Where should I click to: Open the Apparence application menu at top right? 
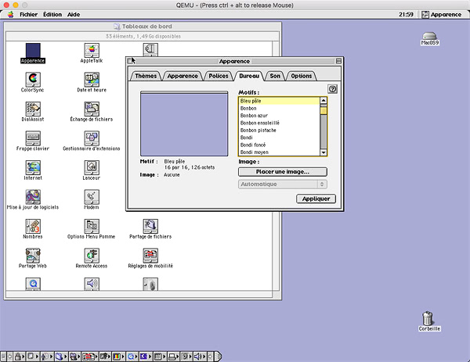(x=442, y=14)
